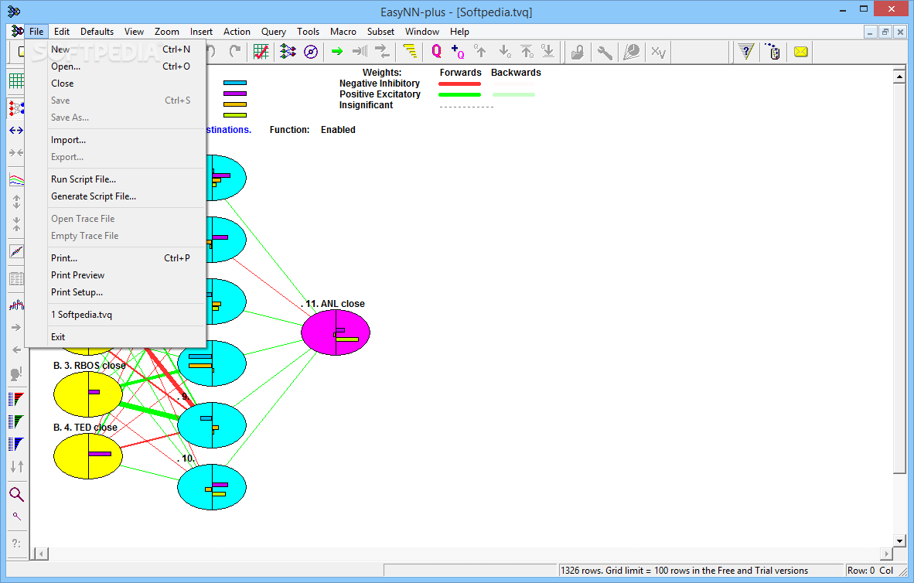Click the network view sidebar icon

(x=16, y=107)
